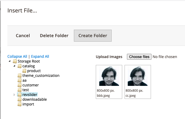Viewport: 185px width, 119px height.
Task: Click the Delete Folder button
Action: [x=54, y=36]
